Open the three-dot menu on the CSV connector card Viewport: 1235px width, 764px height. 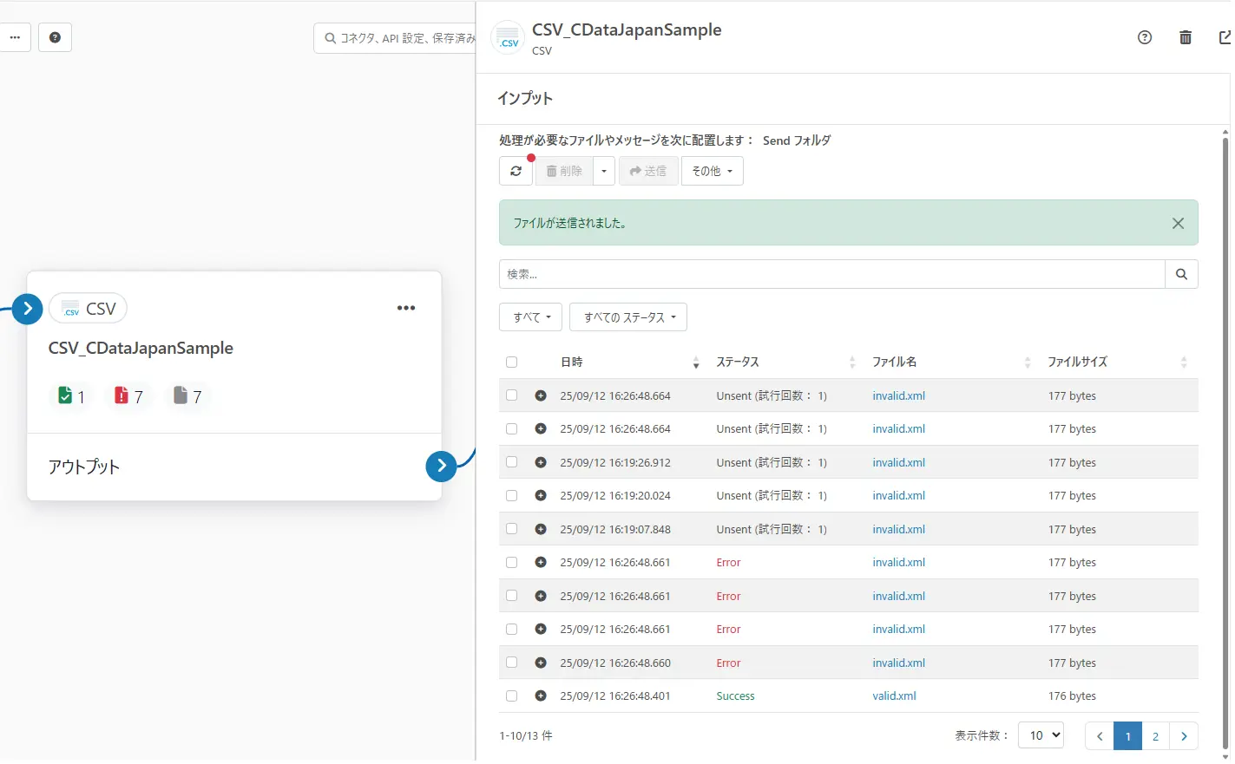point(406,308)
